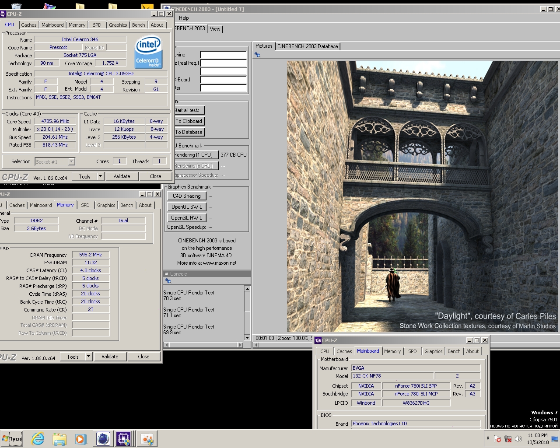
Task: Open CINEBENCH 2003 Database tab
Action: 308,46
